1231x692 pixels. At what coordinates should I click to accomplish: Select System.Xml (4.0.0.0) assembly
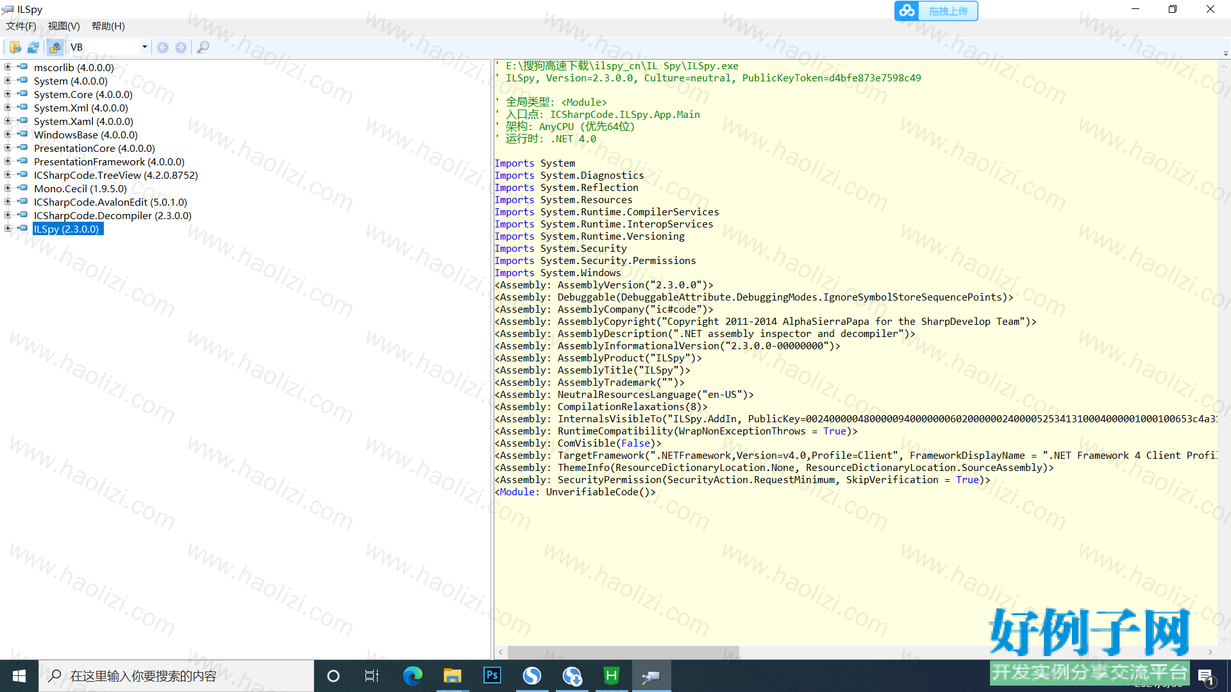point(81,108)
